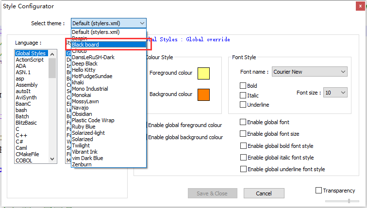Select AviSynth in Language list
Image resolution: width=367 pixels, height=208 pixels.
(32, 97)
